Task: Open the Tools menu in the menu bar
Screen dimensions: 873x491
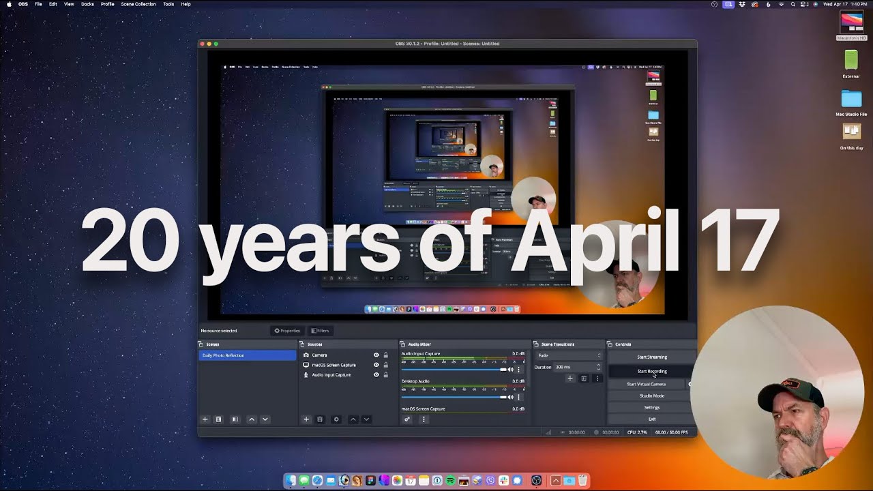Action: 168,4
